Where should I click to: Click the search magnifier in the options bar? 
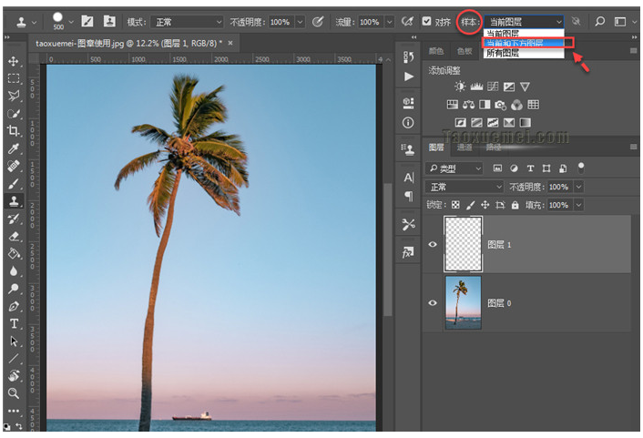tap(599, 21)
